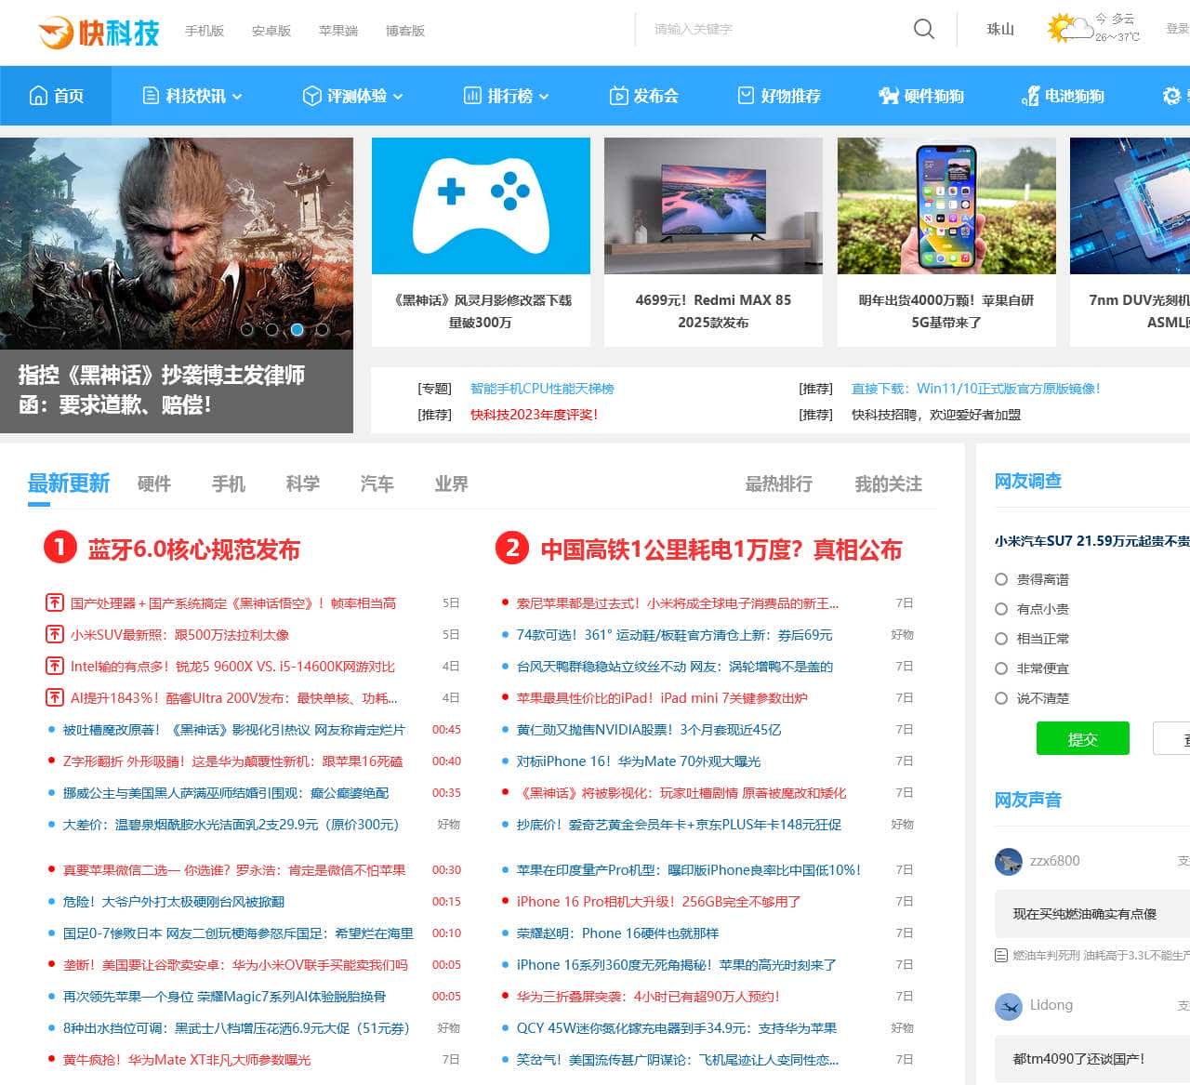Open the 网友调查 section heading

(1028, 481)
